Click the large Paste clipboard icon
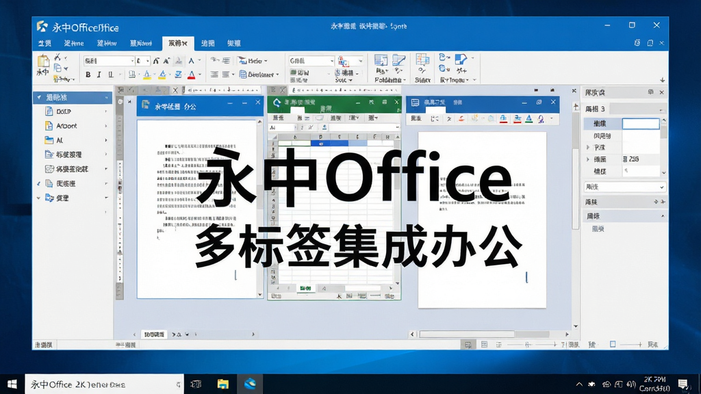701x394 pixels. tap(43, 61)
